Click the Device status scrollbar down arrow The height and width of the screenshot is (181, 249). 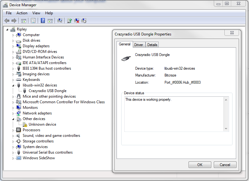pyautogui.click(x=226, y=129)
